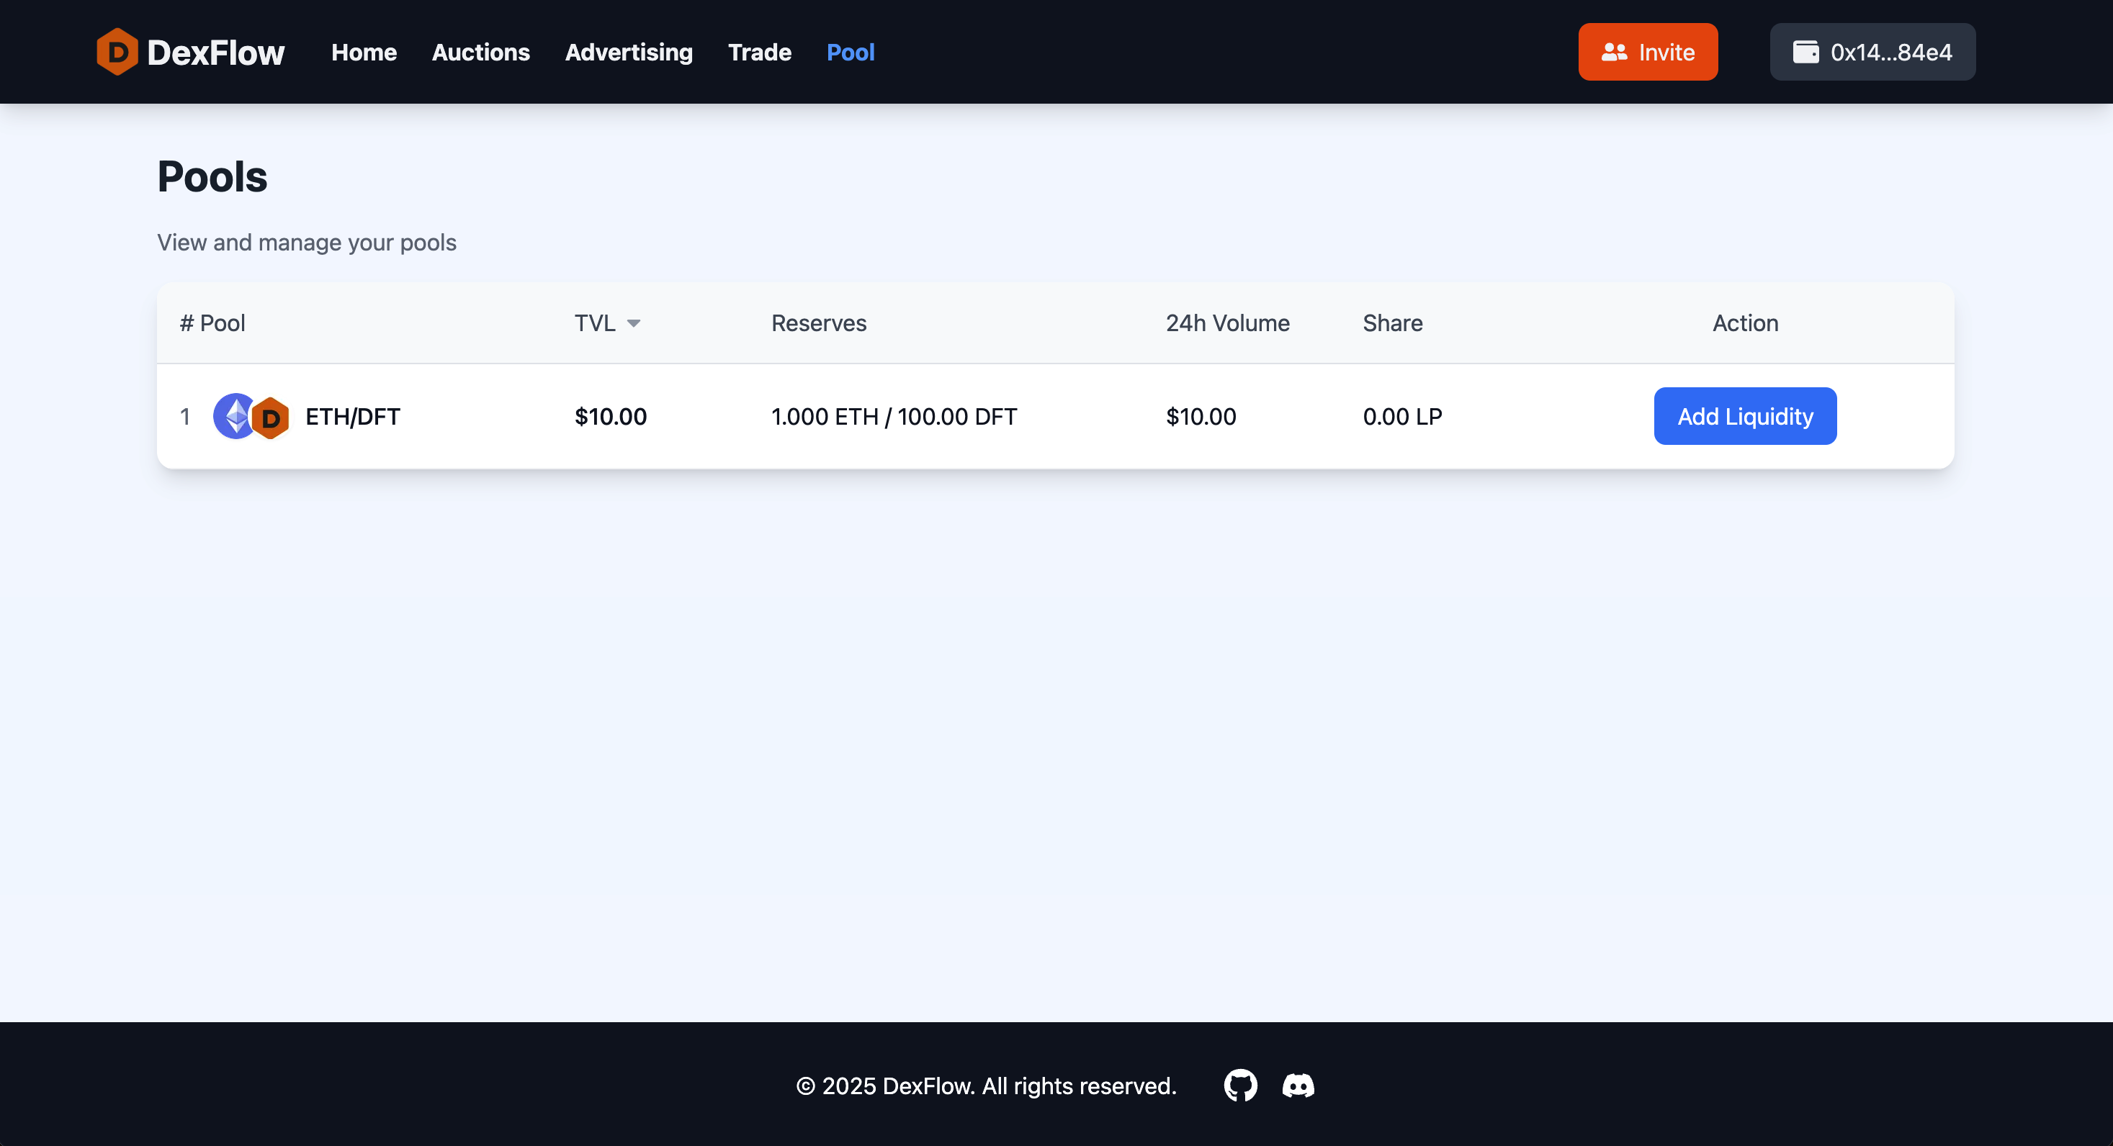
Task: Open the Auctions page
Action: click(x=480, y=52)
